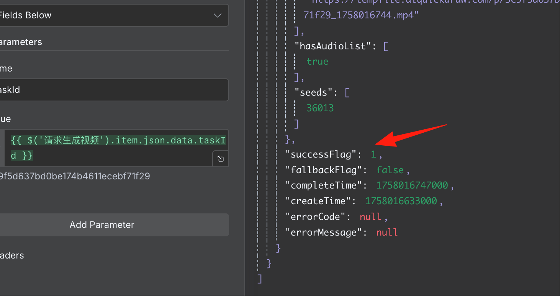Click the Headers section label
Screen dimensions: 560x296
12,255
